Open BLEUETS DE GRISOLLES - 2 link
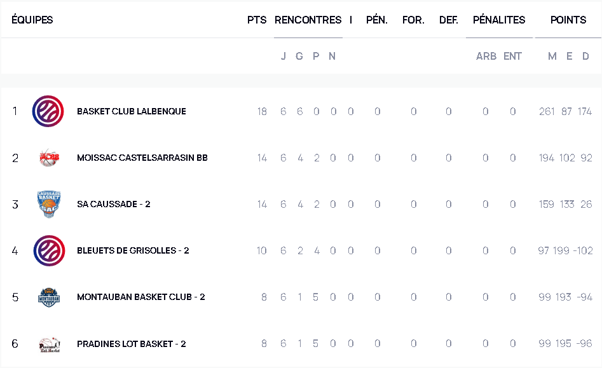The width and height of the screenshot is (602, 368). [133, 250]
